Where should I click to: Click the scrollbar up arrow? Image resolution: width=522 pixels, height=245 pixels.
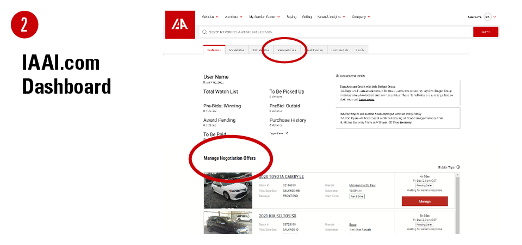[x=458, y=174]
